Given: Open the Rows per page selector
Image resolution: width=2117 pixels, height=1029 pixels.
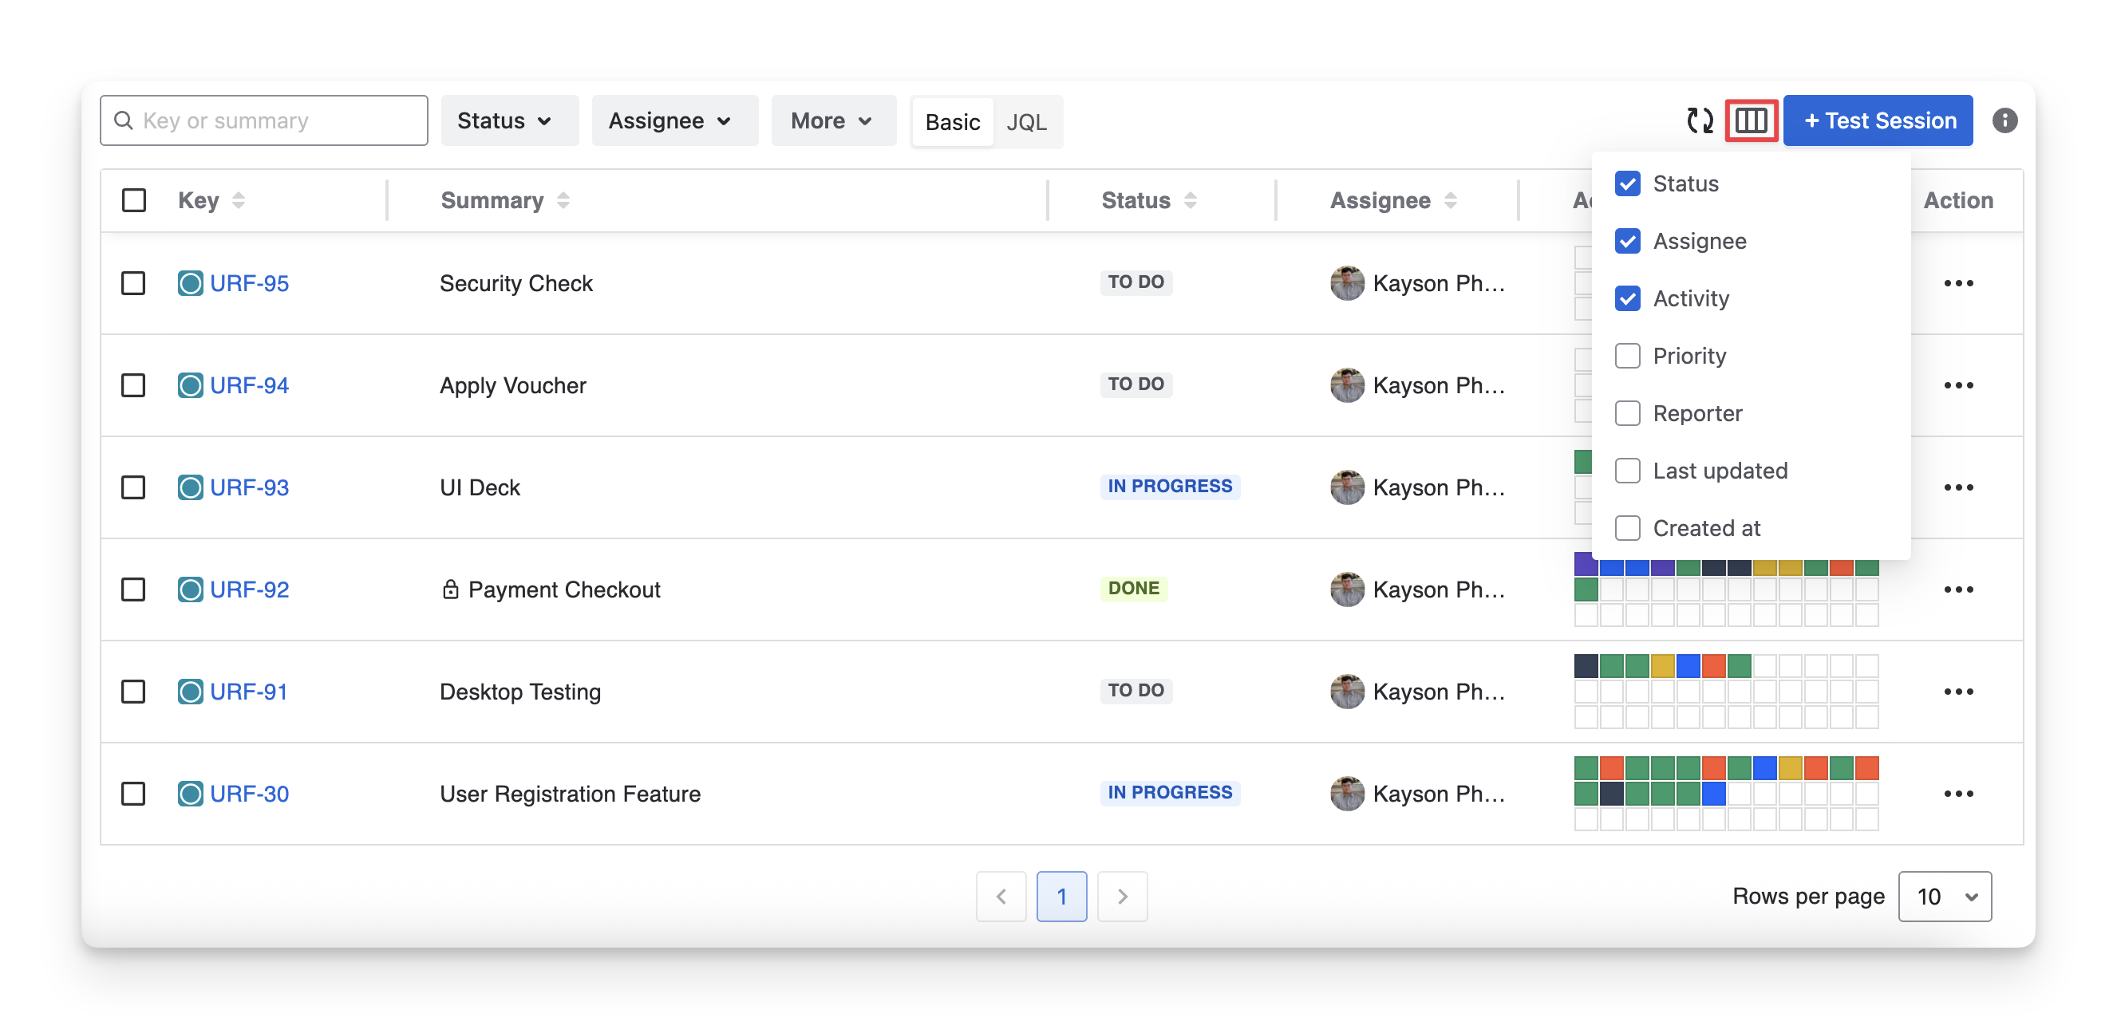Looking at the screenshot, I should [1944, 896].
